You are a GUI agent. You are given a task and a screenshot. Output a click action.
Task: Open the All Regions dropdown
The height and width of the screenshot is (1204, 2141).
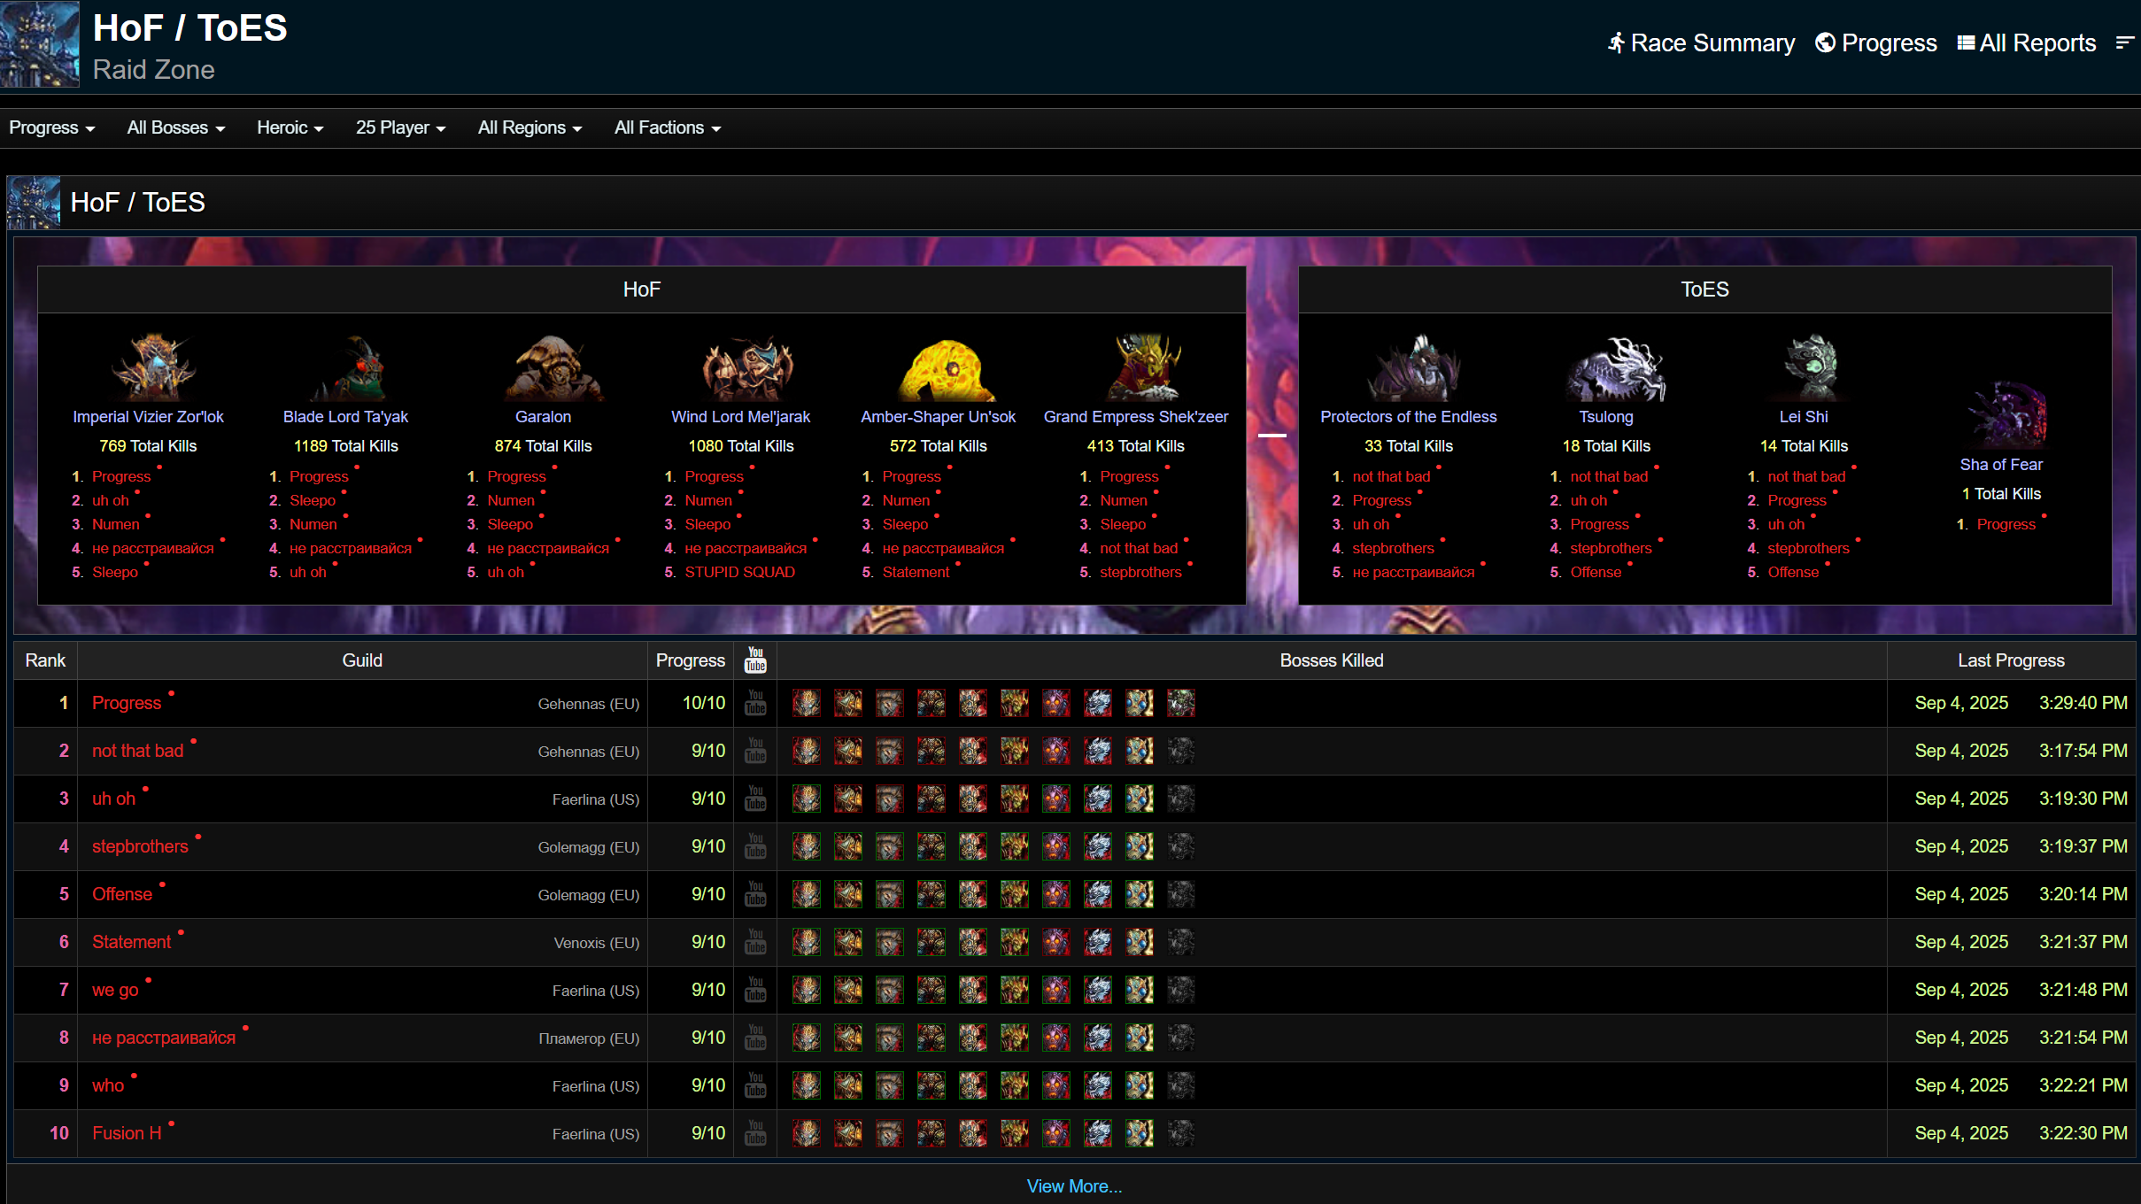coord(529,127)
